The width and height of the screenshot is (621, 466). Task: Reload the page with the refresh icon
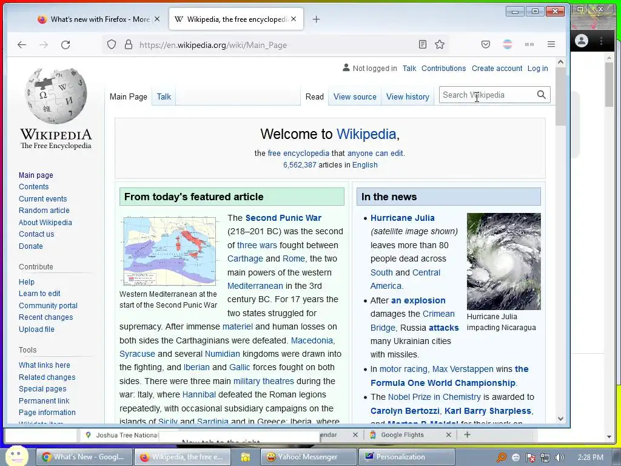(x=65, y=45)
